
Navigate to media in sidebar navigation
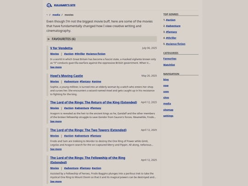[x=167, y=104]
